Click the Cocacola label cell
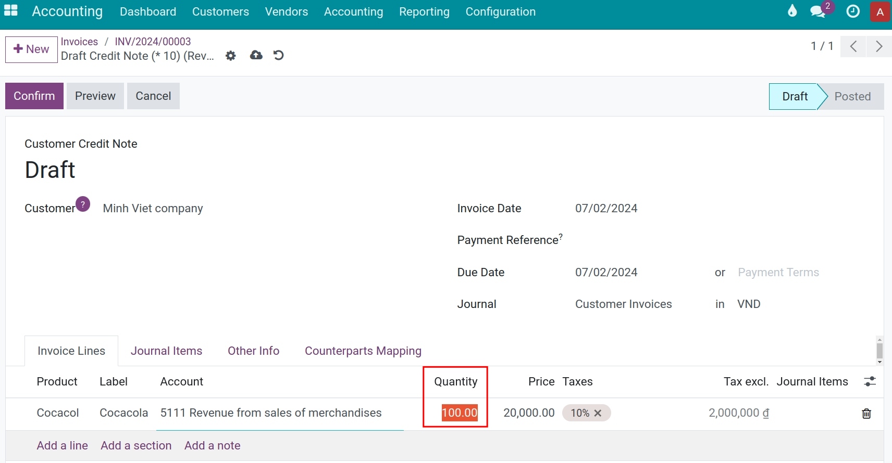892x463 pixels. pos(124,413)
